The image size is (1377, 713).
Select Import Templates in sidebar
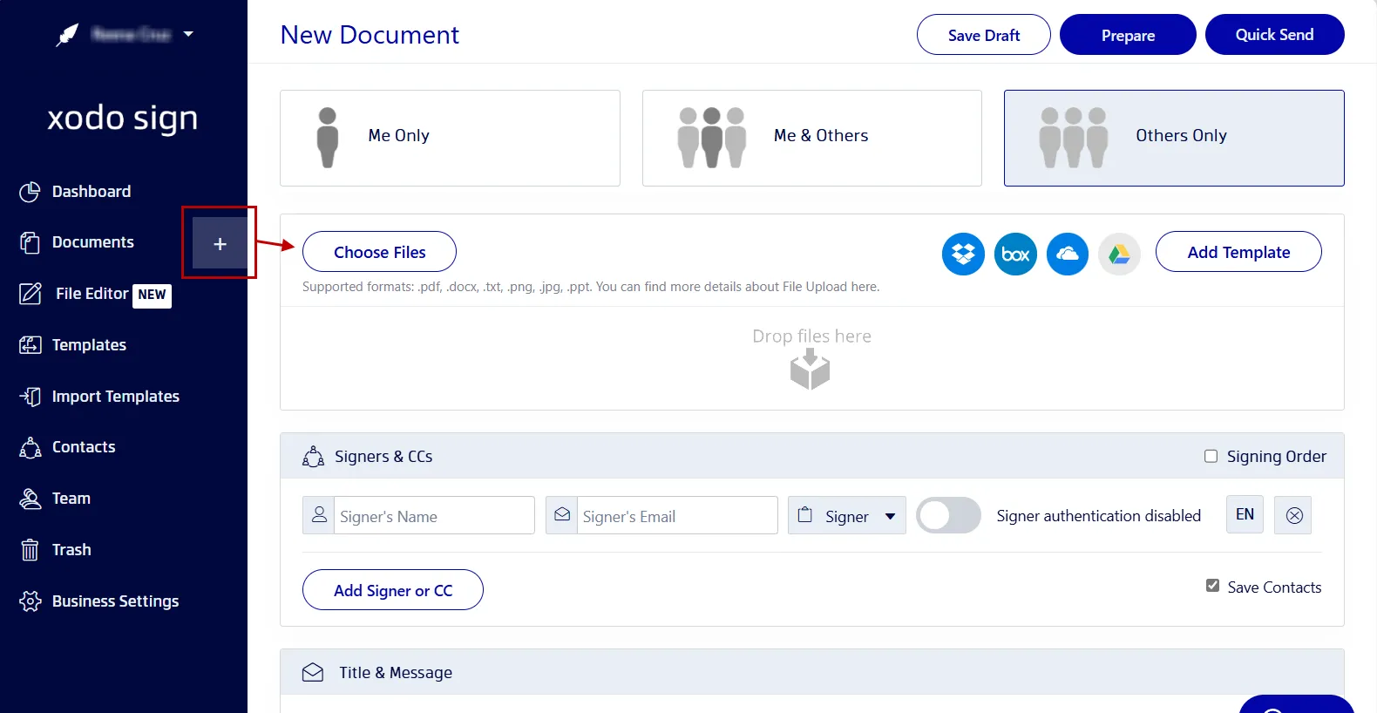[115, 397]
